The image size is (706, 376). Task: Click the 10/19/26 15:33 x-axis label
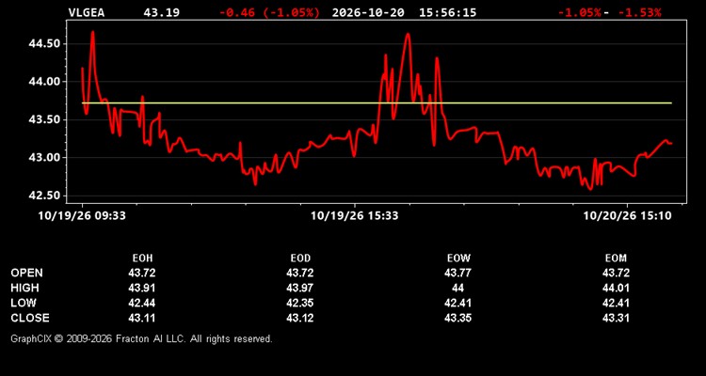[x=354, y=216]
